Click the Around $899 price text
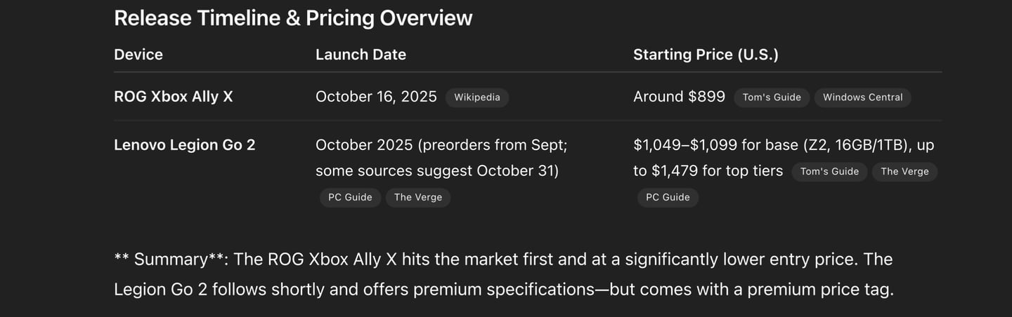1012x317 pixels. [x=679, y=97]
